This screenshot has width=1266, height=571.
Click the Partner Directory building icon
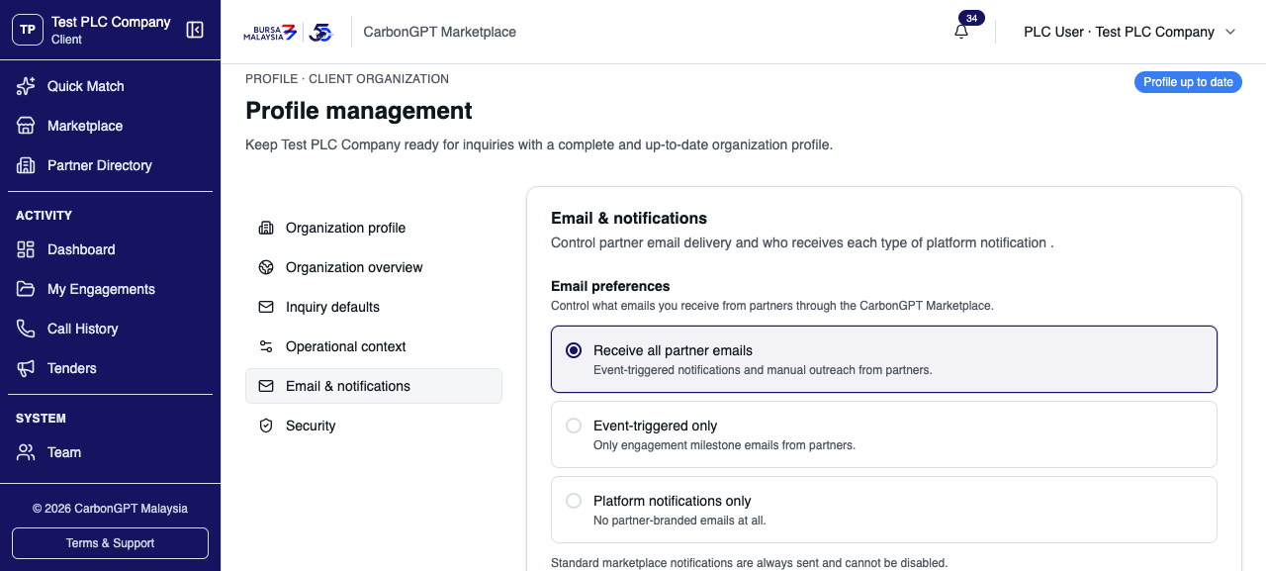(x=26, y=165)
